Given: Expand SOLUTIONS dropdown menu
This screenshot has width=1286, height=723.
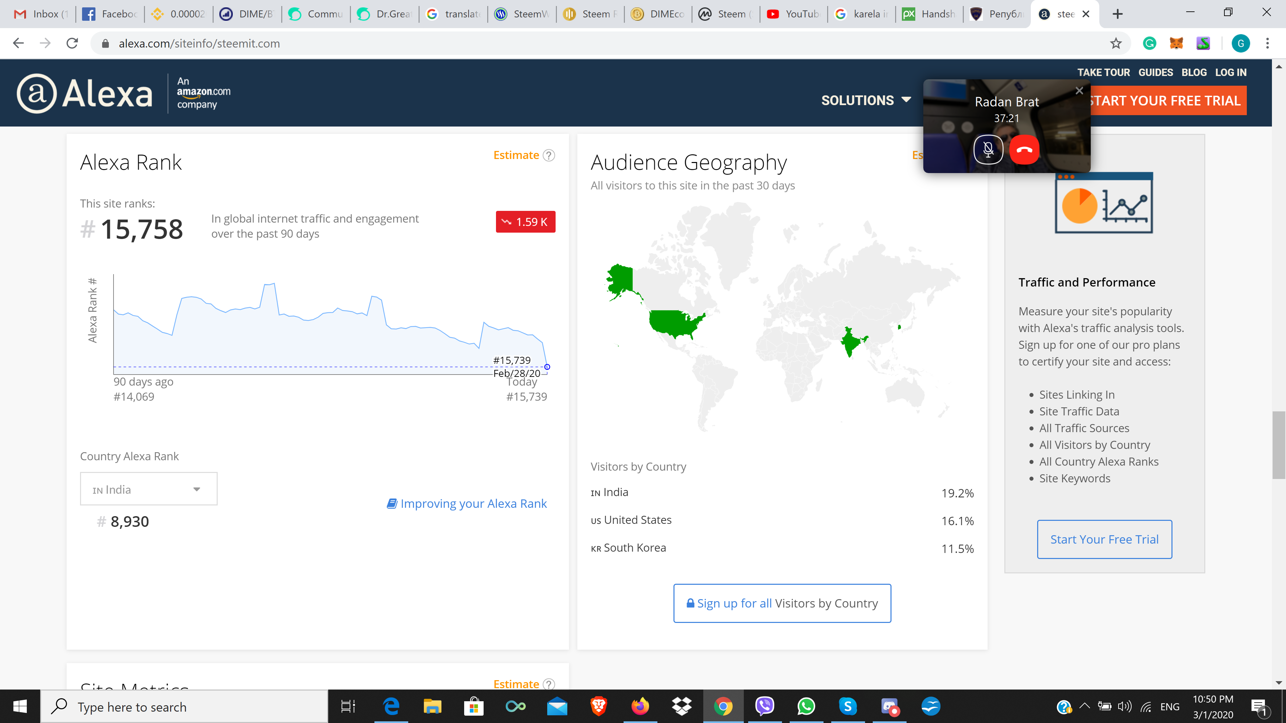Looking at the screenshot, I should [x=866, y=100].
